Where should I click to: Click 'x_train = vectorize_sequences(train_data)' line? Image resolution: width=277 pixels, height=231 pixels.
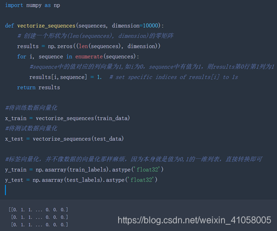(67, 118)
